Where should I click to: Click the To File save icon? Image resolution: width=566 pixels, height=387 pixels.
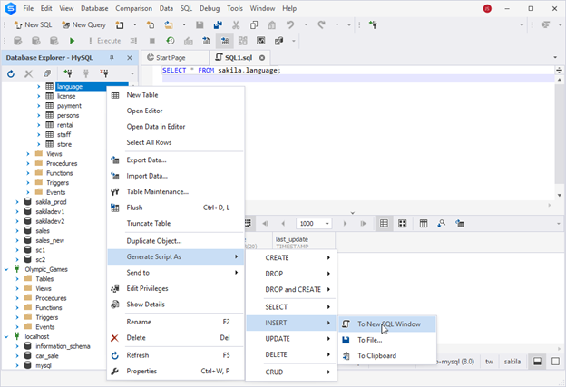pyautogui.click(x=346, y=340)
